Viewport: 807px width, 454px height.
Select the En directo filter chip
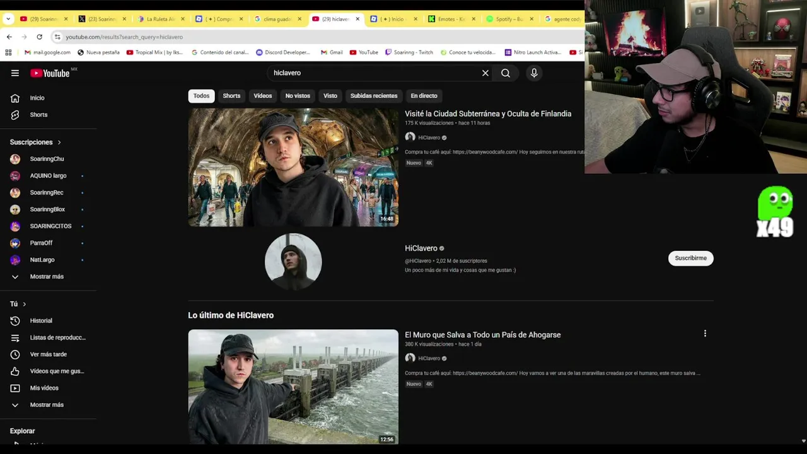coord(424,96)
